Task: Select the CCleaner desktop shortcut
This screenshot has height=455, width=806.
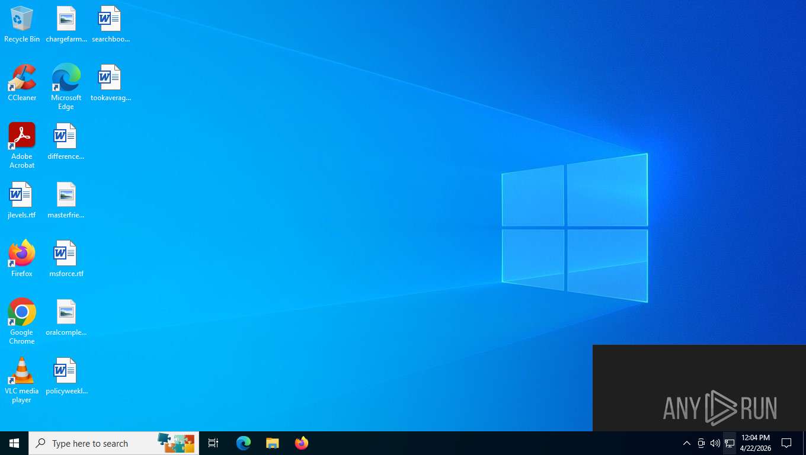Action: point(22,83)
